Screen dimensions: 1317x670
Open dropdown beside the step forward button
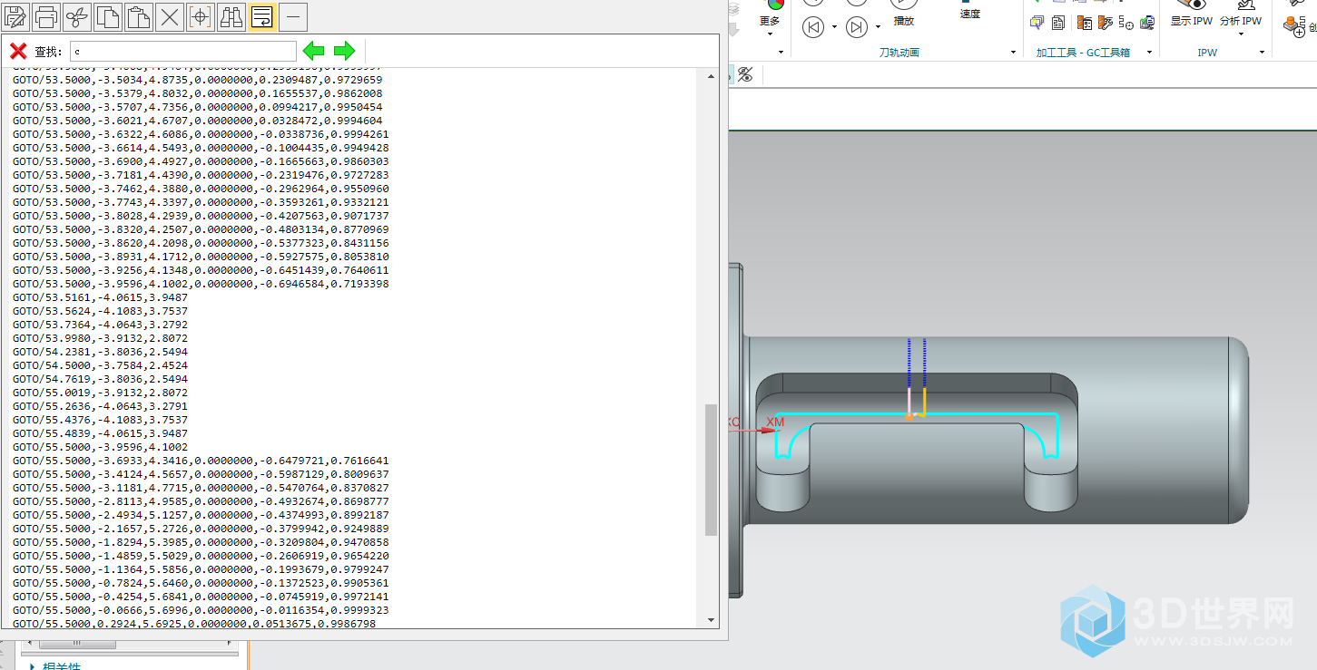[878, 27]
